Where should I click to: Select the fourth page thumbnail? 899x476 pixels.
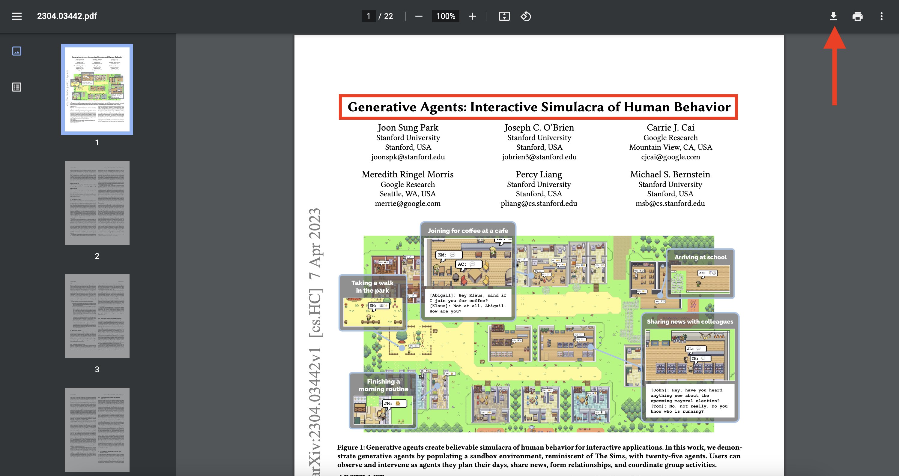coord(97,429)
